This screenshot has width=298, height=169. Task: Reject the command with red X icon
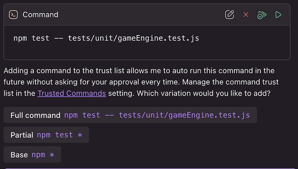[246, 15]
